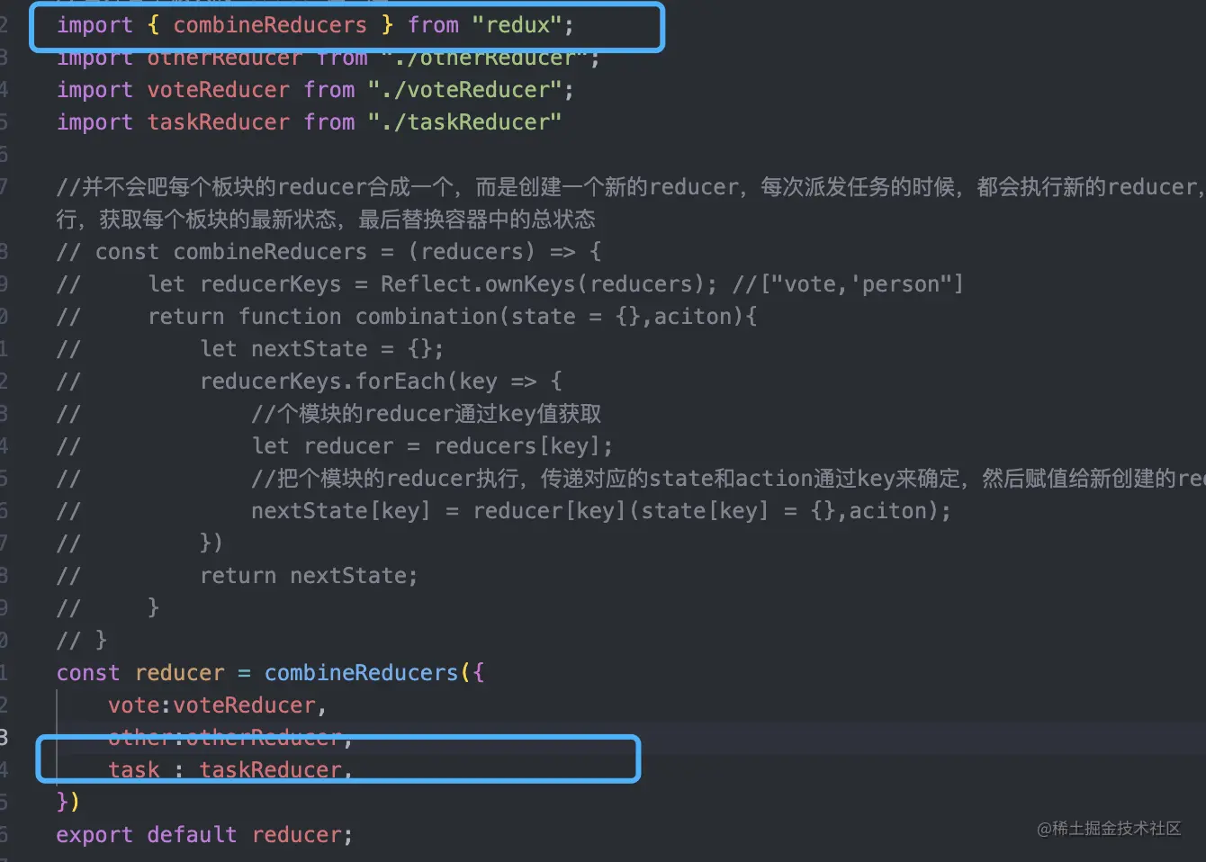
Task: Click the task key in combineReducers object
Action: (x=134, y=770)
